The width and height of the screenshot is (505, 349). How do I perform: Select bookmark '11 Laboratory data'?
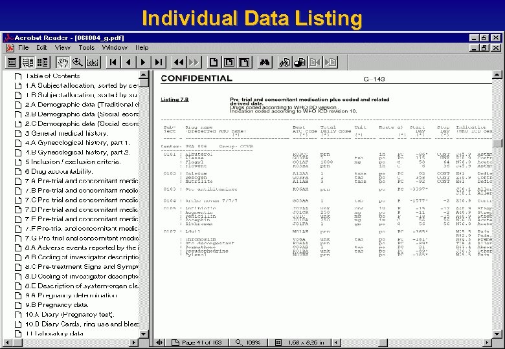[x=54, y=333]
